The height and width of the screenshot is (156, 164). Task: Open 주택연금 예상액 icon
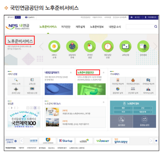148,80
